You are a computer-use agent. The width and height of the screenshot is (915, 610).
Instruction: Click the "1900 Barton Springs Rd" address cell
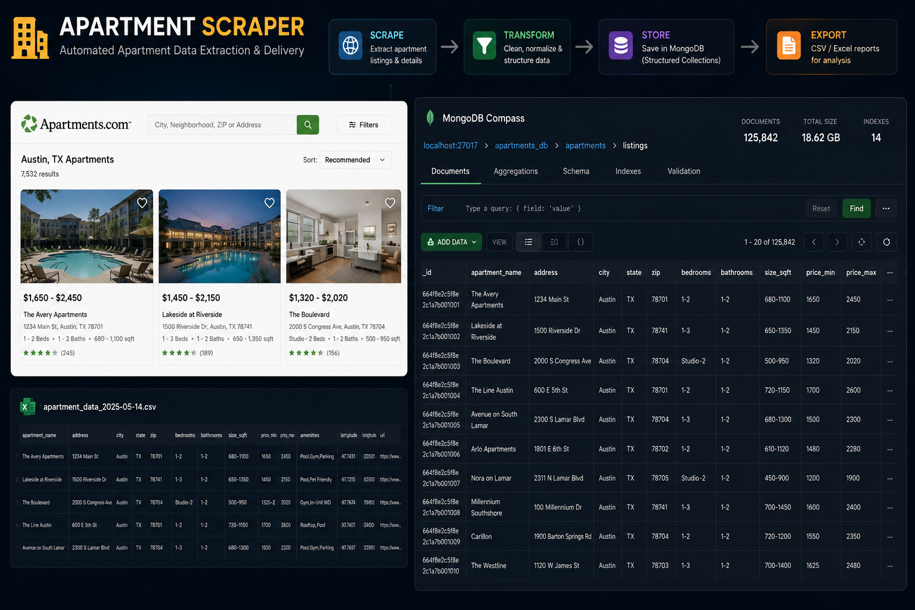[x=562, y=537]
